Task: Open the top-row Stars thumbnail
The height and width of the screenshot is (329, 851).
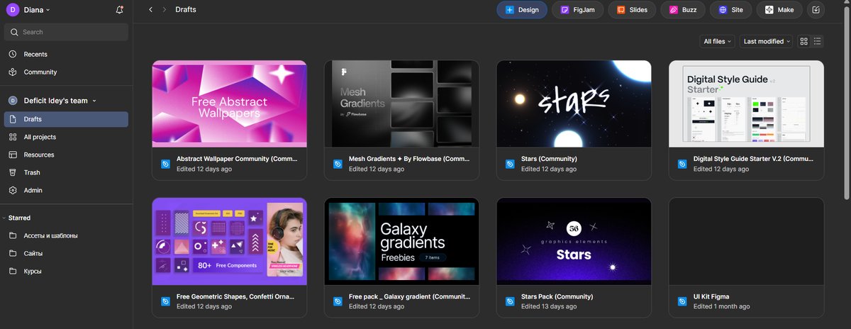Action: 574,104
